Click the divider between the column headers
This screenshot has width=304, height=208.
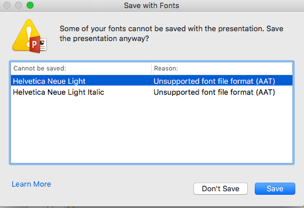click(x=151, y=69)
